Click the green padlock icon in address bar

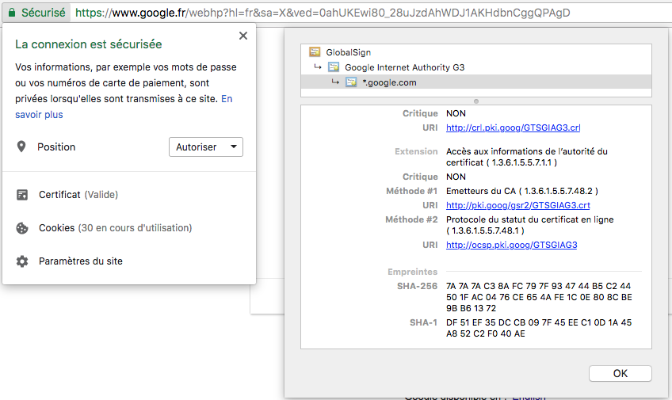(12, 13)
